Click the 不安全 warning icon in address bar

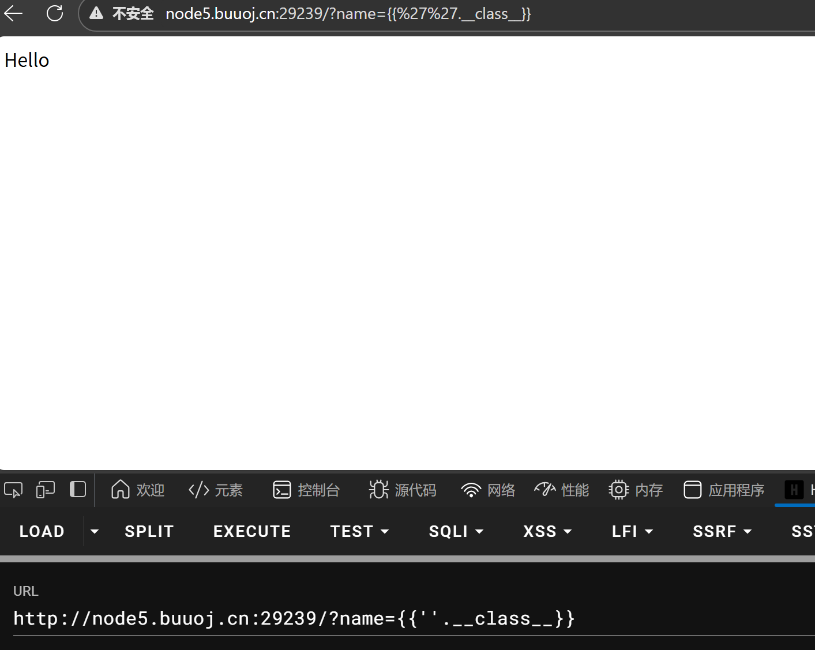[x=96, y=13]
